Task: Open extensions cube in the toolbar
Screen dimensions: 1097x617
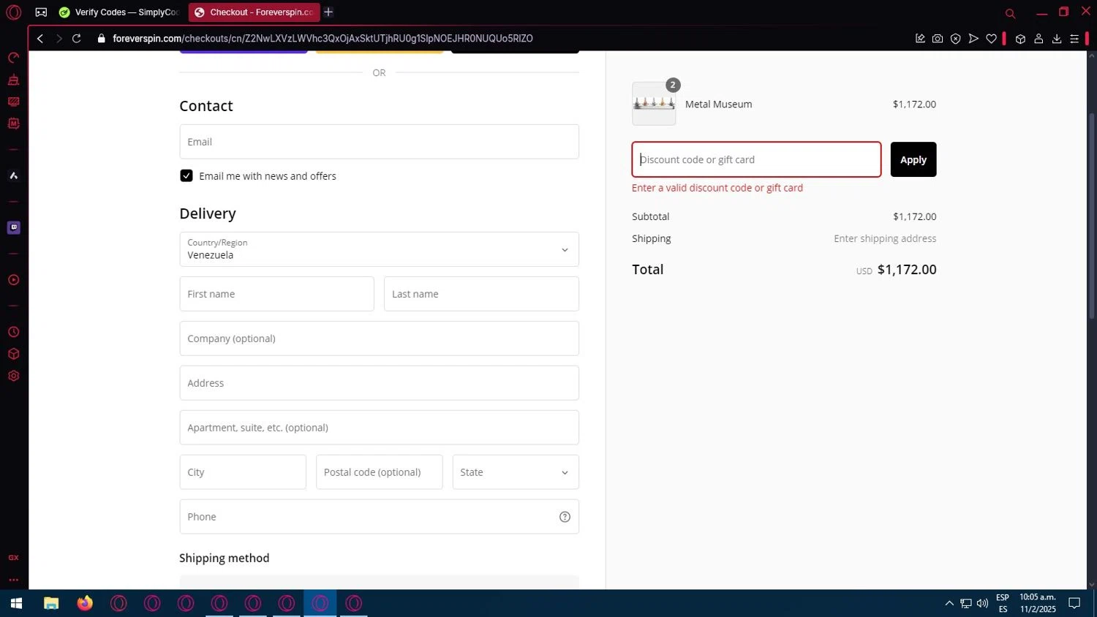Action: click(x=1020, y=39)
